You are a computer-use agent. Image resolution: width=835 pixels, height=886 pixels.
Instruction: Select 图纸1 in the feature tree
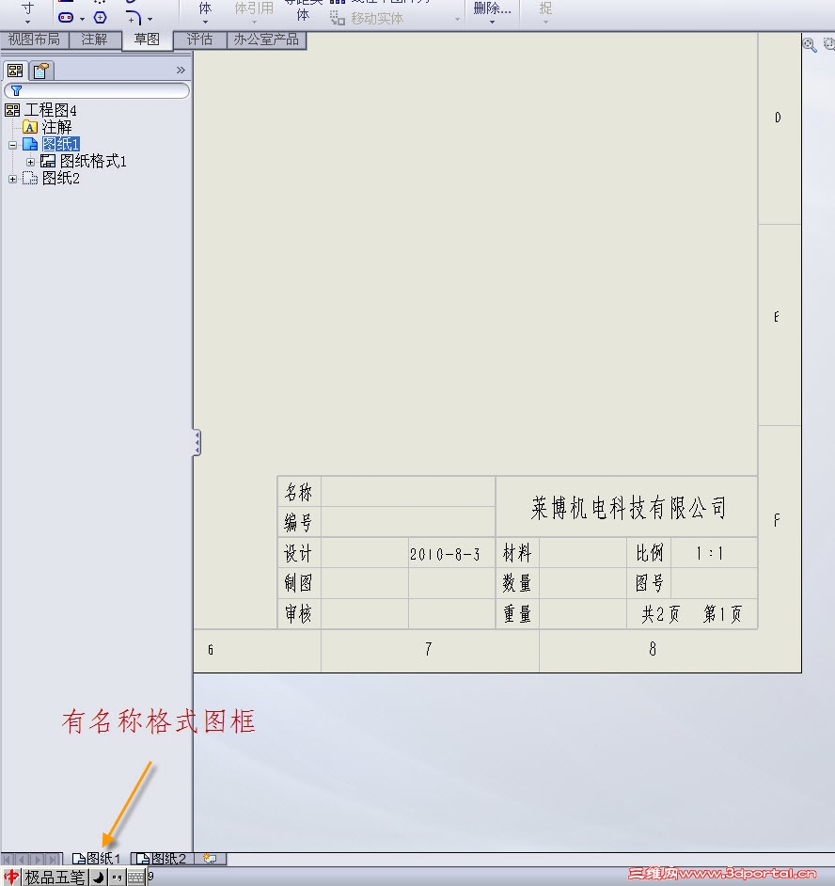coord(60,144)
